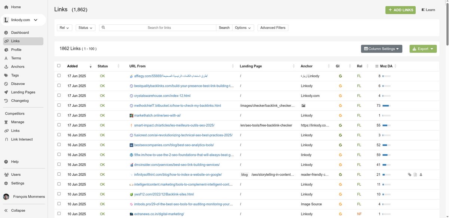This screenshot has height=218, width=449.
Task: Click the Google index icon for affiegy.com row
Action: [340, 76]
